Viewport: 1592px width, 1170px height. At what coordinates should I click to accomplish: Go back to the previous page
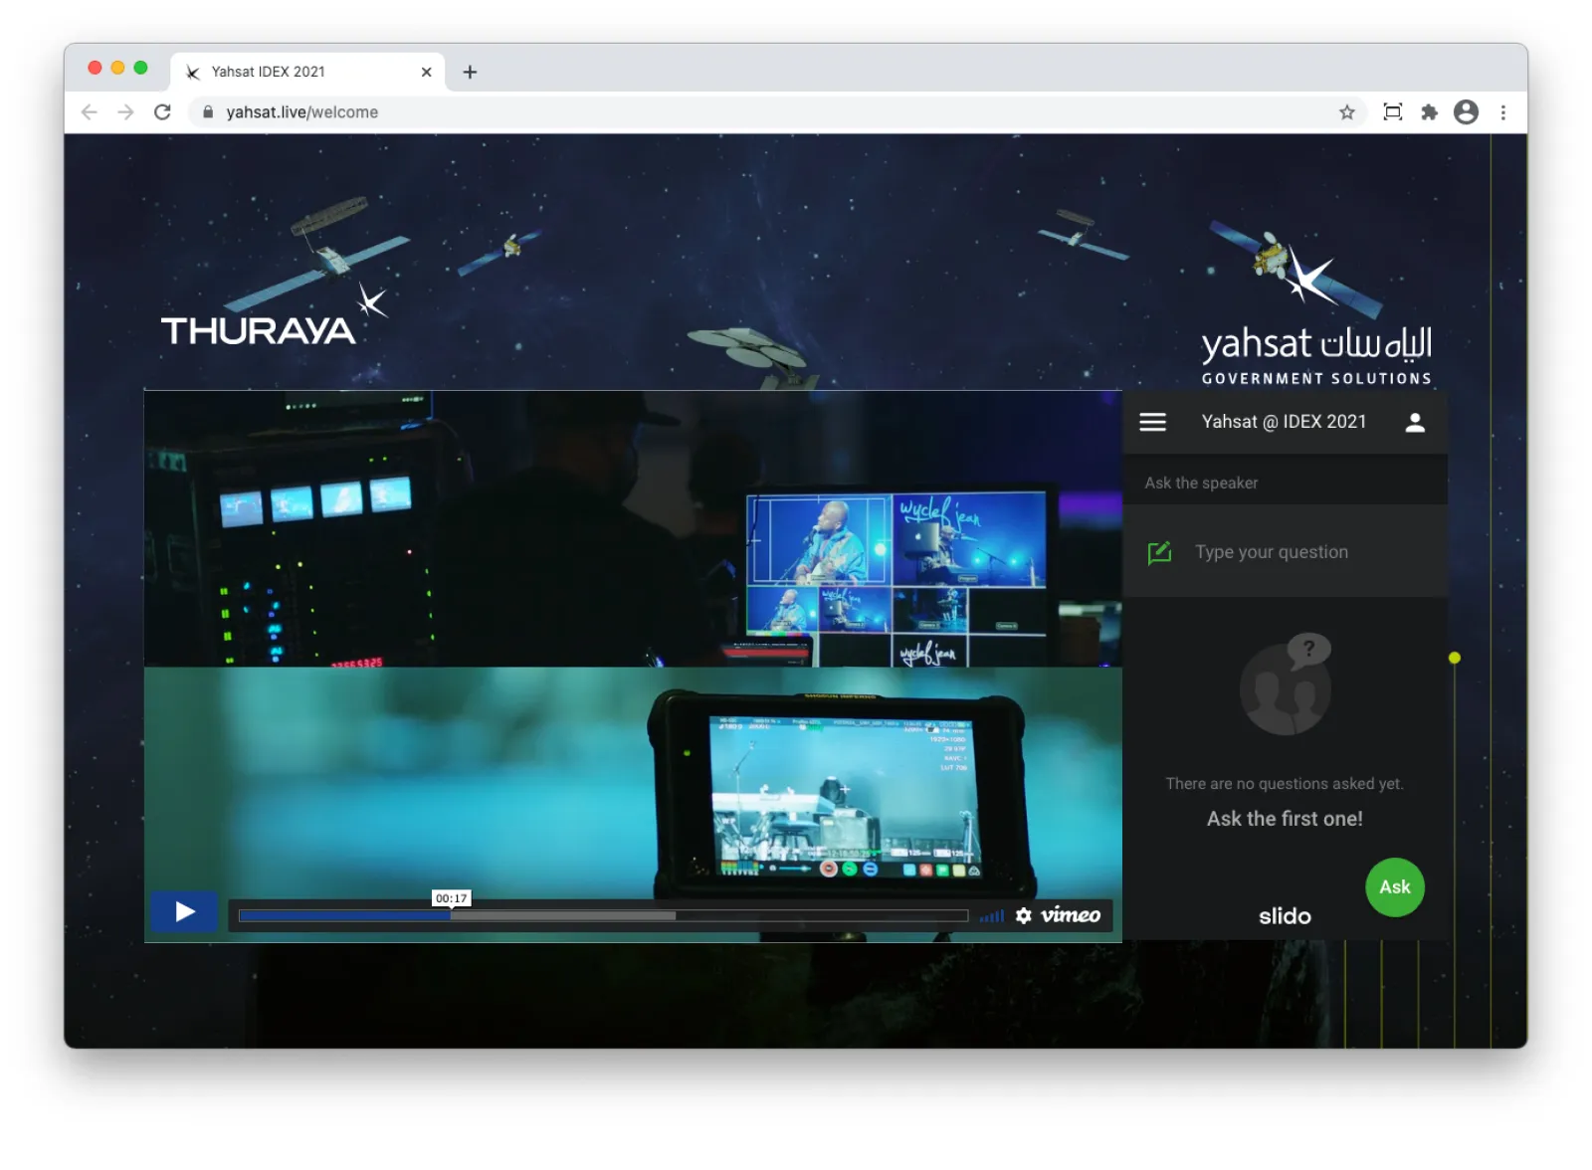(90, 112)
